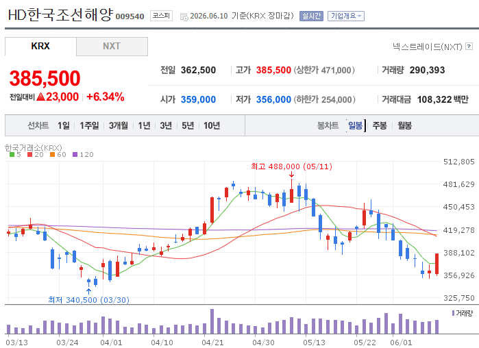This screenshot has width=479, height=348.
Task: Select the 월봉 monthly candle chart
Action: click(x=404, y=125)
